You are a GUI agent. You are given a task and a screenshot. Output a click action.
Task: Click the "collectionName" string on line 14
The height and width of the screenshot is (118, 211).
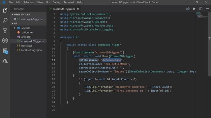(116, 64)
